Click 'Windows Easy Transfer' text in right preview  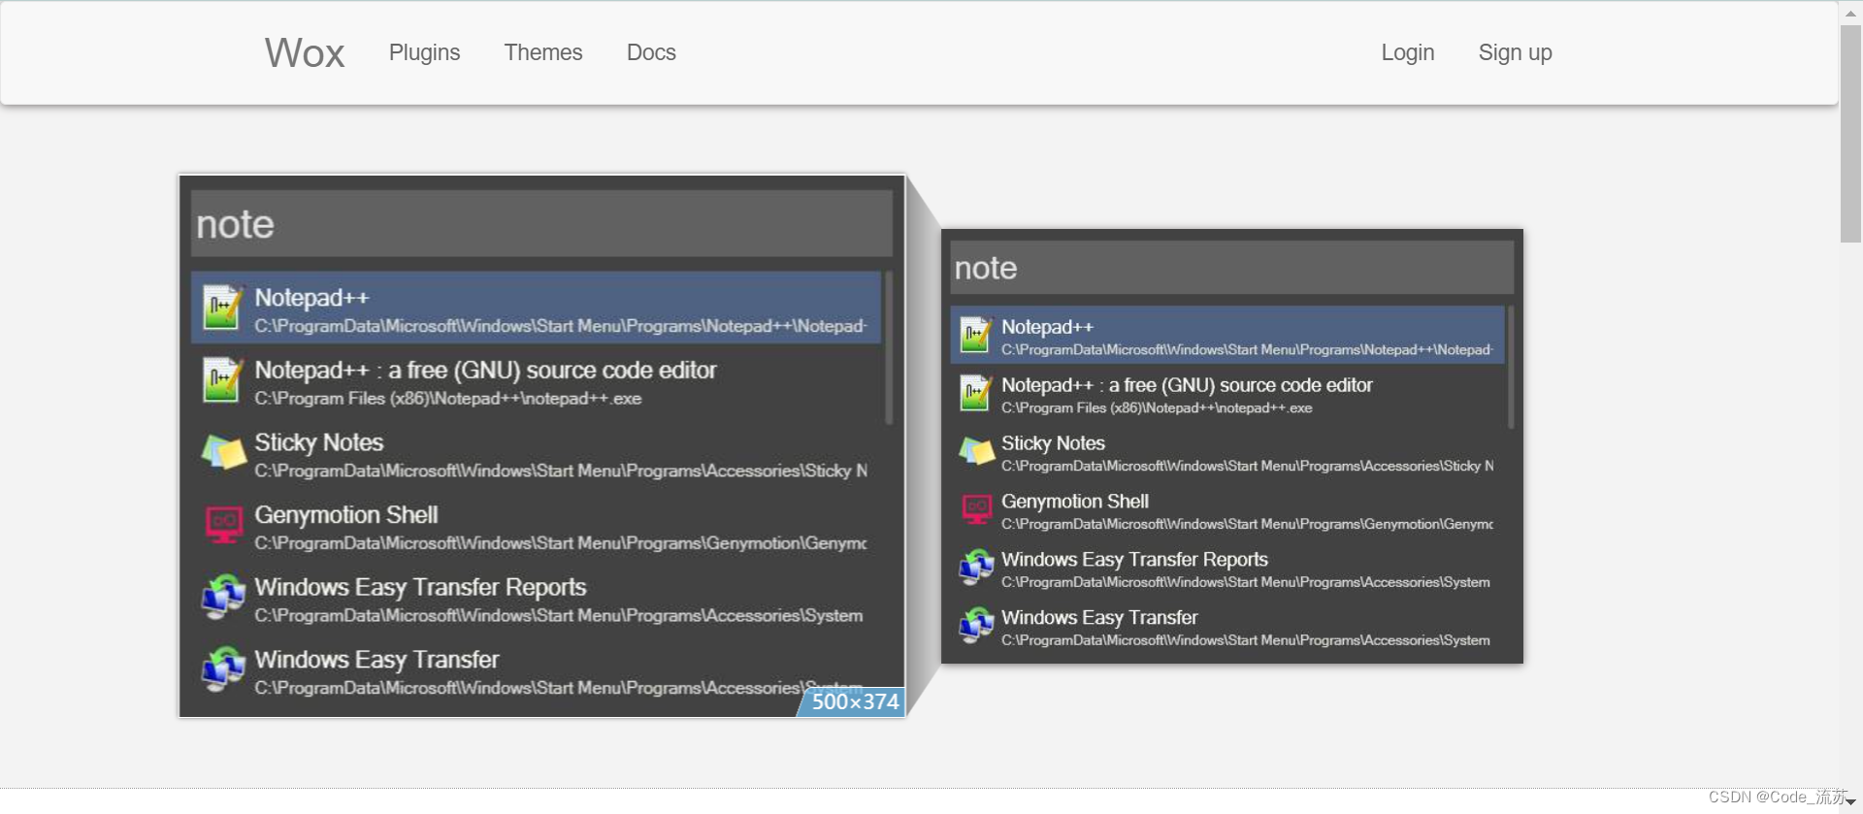(1099, 618)
